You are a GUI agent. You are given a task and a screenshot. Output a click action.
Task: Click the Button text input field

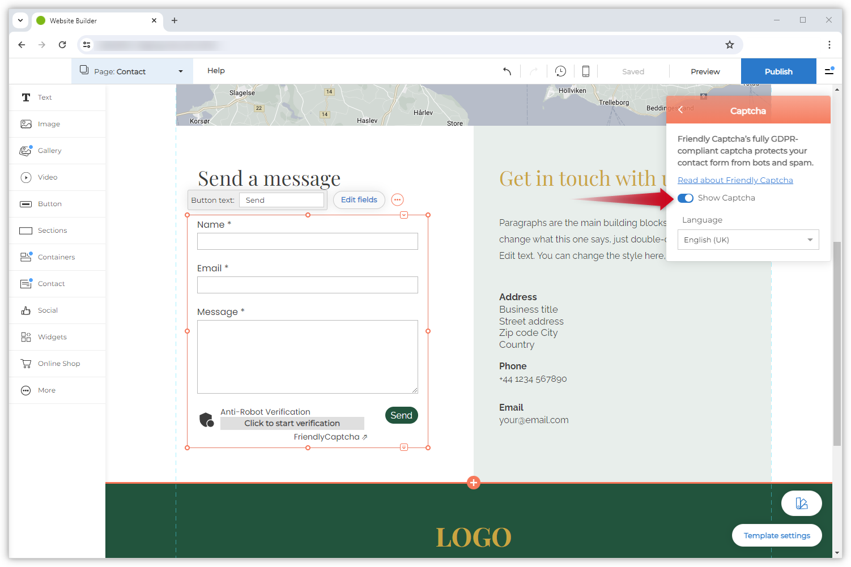[x=282, y=200]
